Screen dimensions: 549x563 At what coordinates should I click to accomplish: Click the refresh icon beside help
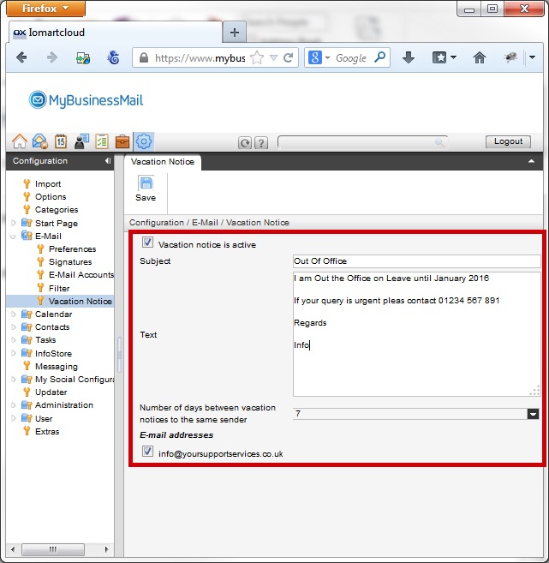point(245,143)
